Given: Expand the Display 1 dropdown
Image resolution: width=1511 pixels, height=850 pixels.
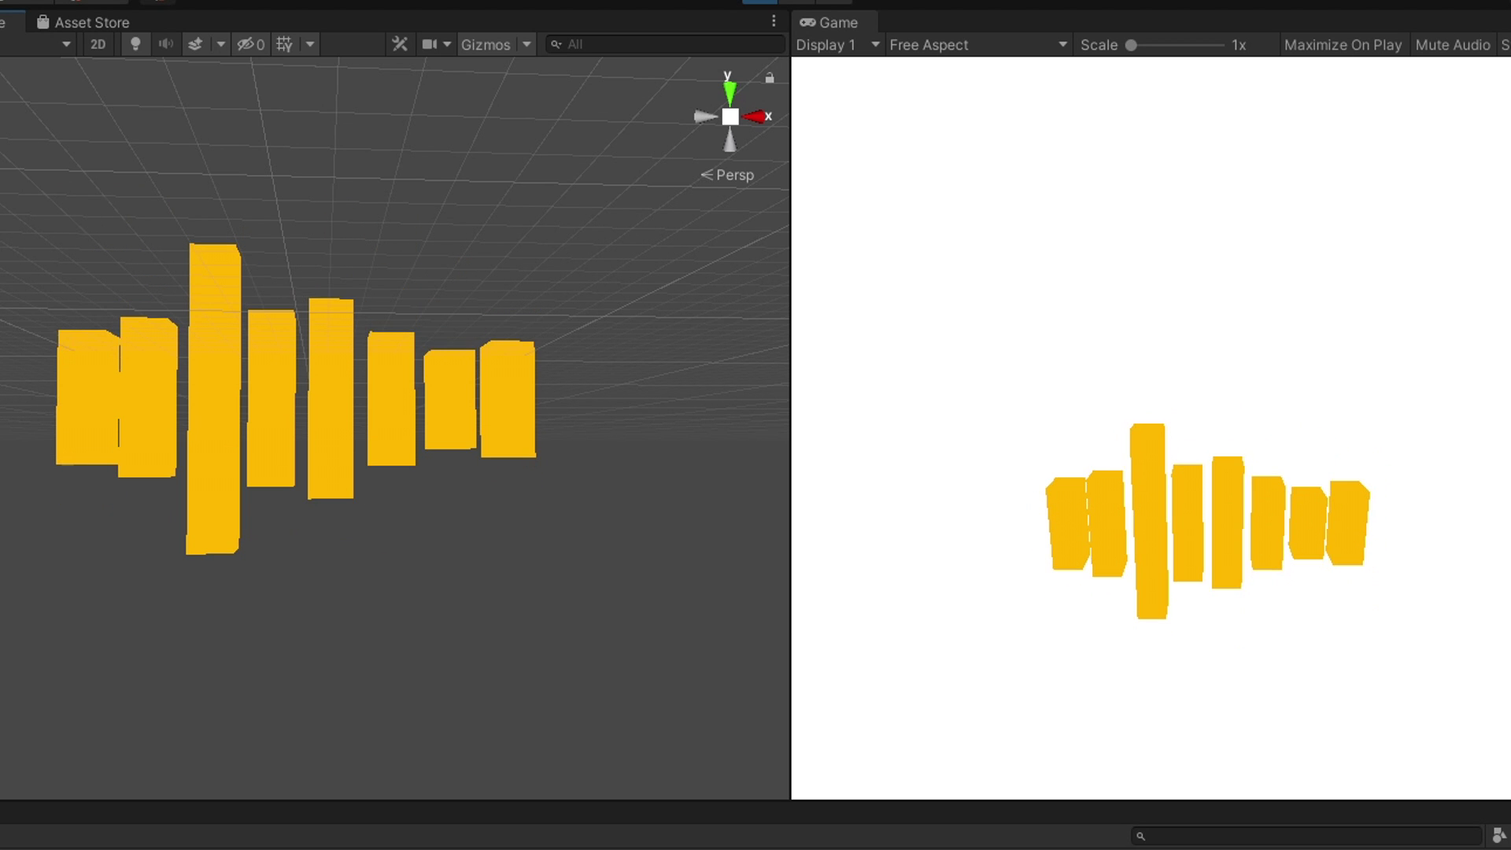Looking at the screenshot, I should pos(837,43).
